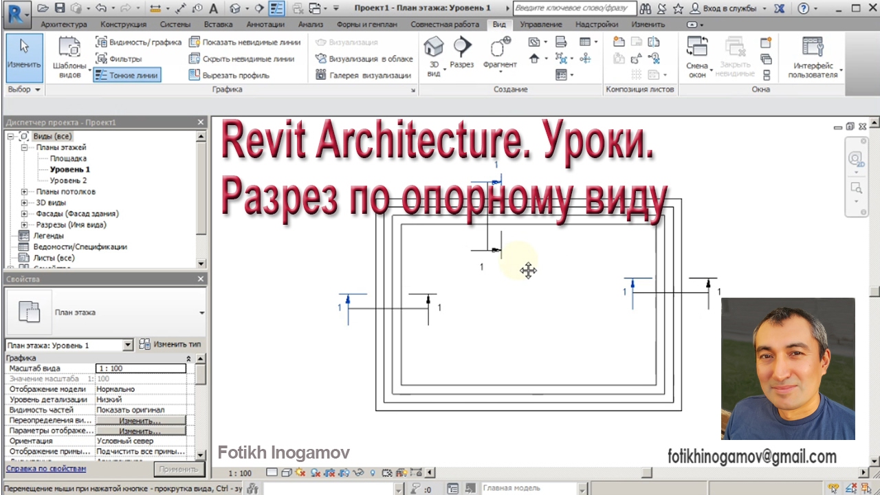Image resolution: width=880 pixels, height=495 pixels.
Task: Select Легенды in project browser
Action: pyautogui.click(x=48, y=236)
